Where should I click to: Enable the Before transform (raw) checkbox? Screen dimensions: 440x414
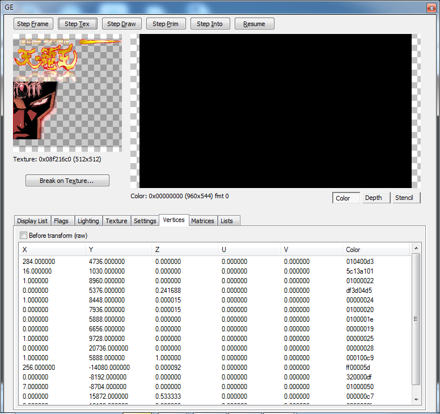click(24, 235)
